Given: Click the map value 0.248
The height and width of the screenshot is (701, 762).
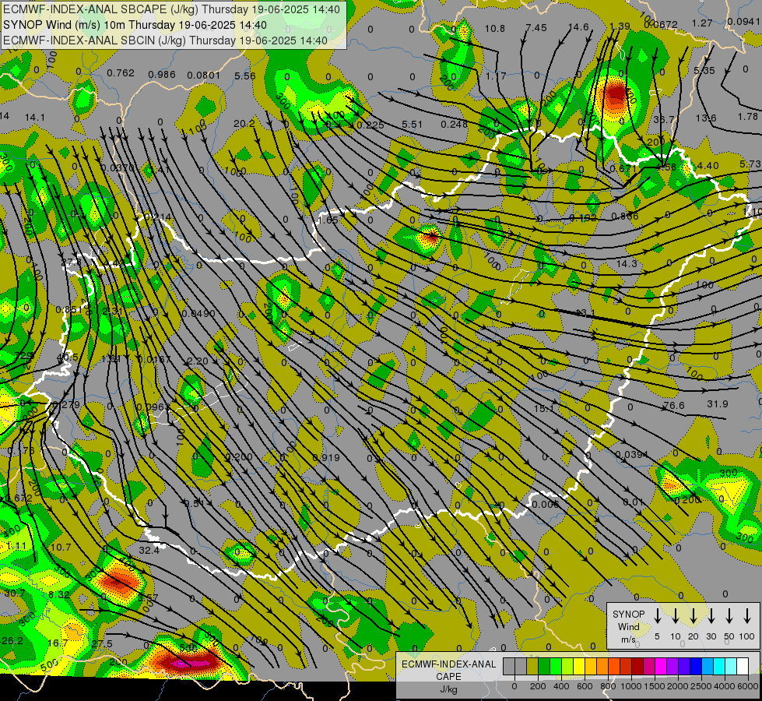Looking at the screenshot, I should coord(454,125).
